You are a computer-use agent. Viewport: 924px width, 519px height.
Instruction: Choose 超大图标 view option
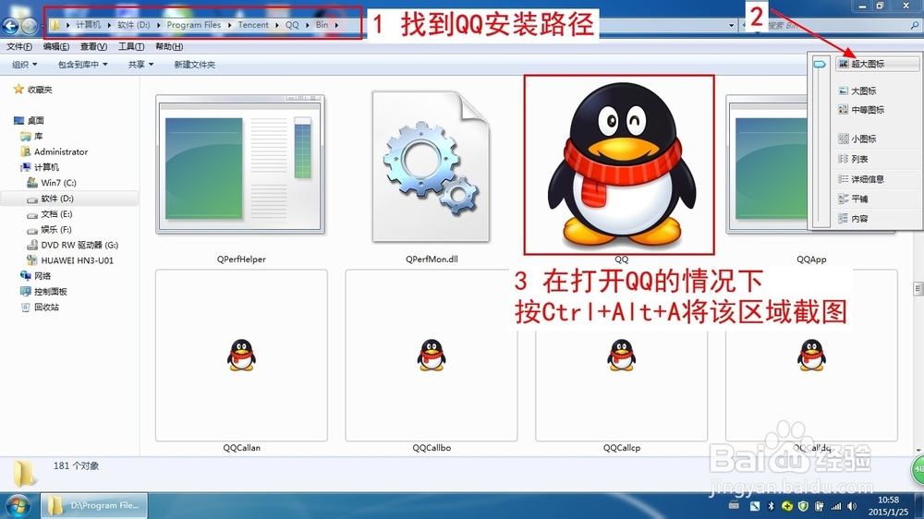878,64
